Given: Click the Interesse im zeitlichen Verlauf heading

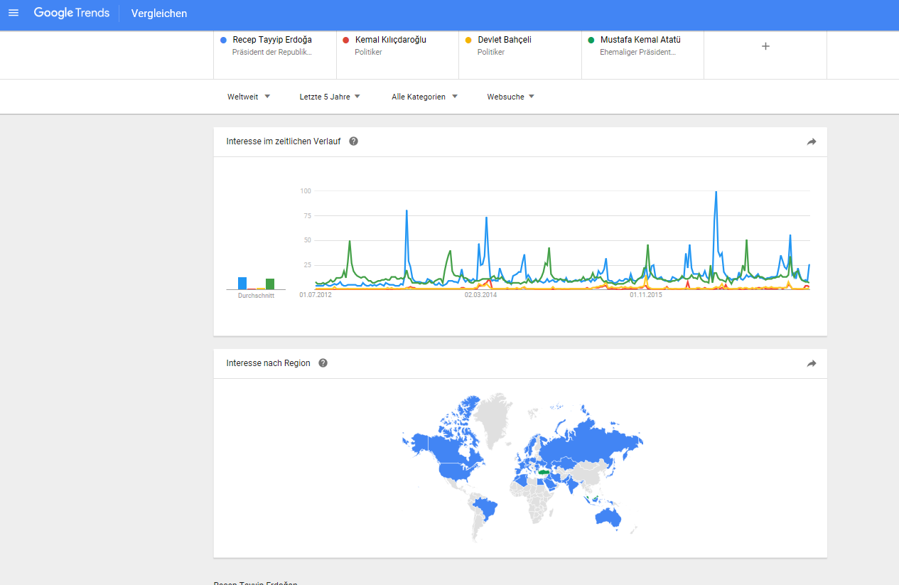Looking at the screenshot, I should coord(284,141).
